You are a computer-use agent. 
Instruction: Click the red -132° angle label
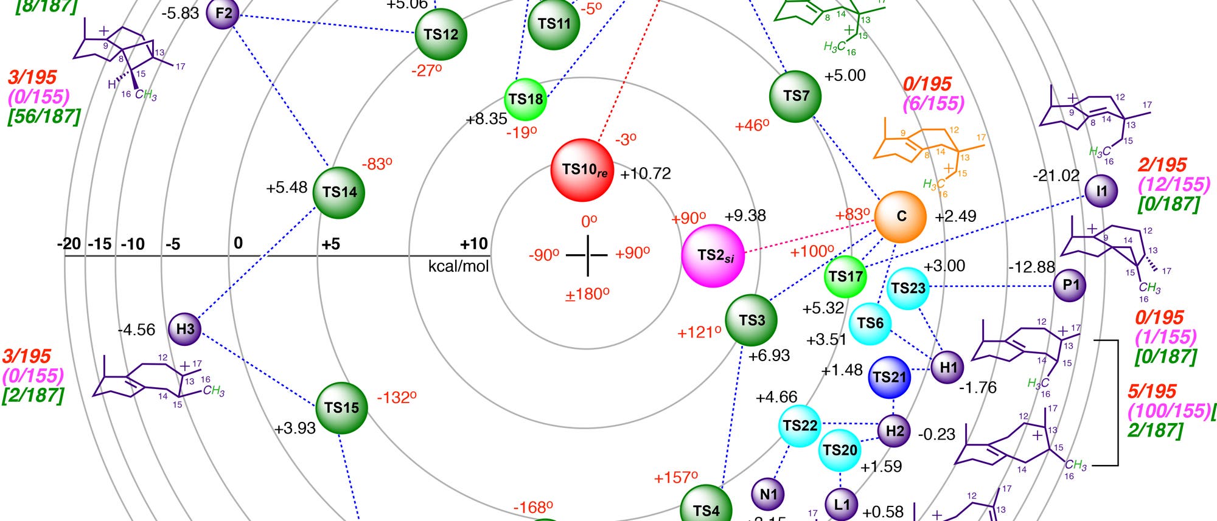pos(397,398)
